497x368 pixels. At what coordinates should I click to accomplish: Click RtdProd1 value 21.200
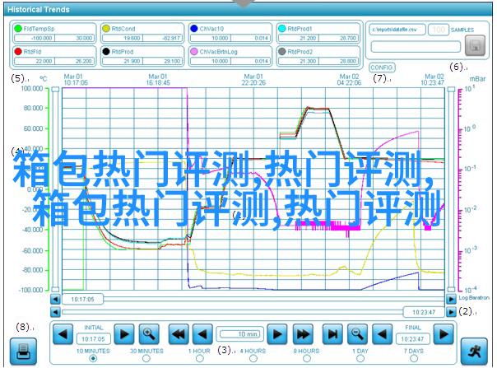point(299,38)
